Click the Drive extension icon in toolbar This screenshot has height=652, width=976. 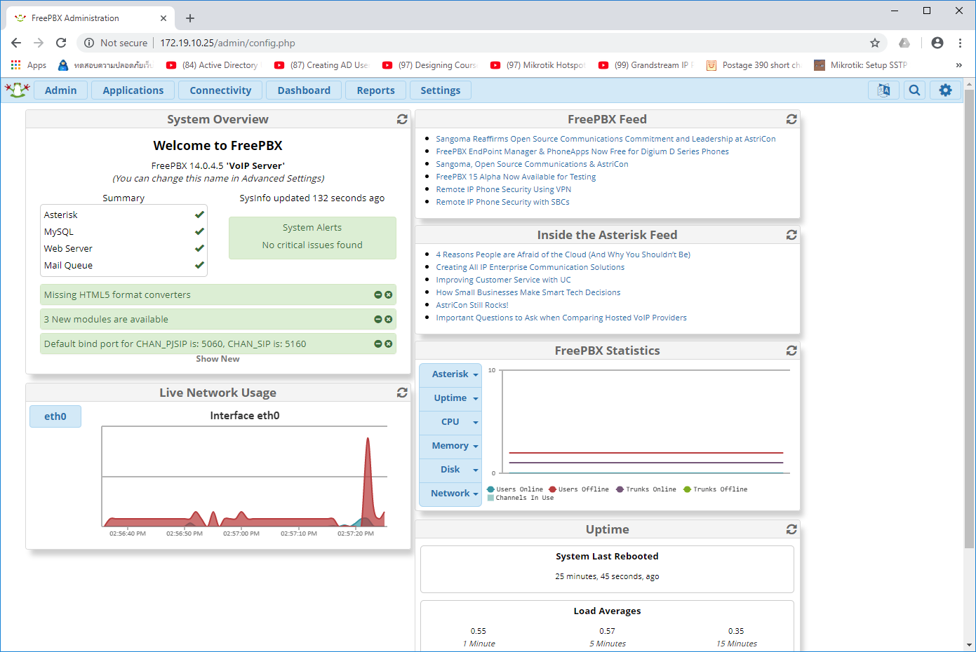click(x=904, y=43)
